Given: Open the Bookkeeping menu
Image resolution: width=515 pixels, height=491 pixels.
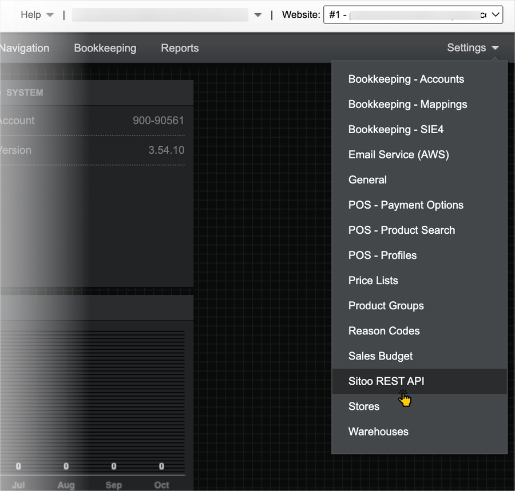Looking at the screenshot, I should click(105, 48).
